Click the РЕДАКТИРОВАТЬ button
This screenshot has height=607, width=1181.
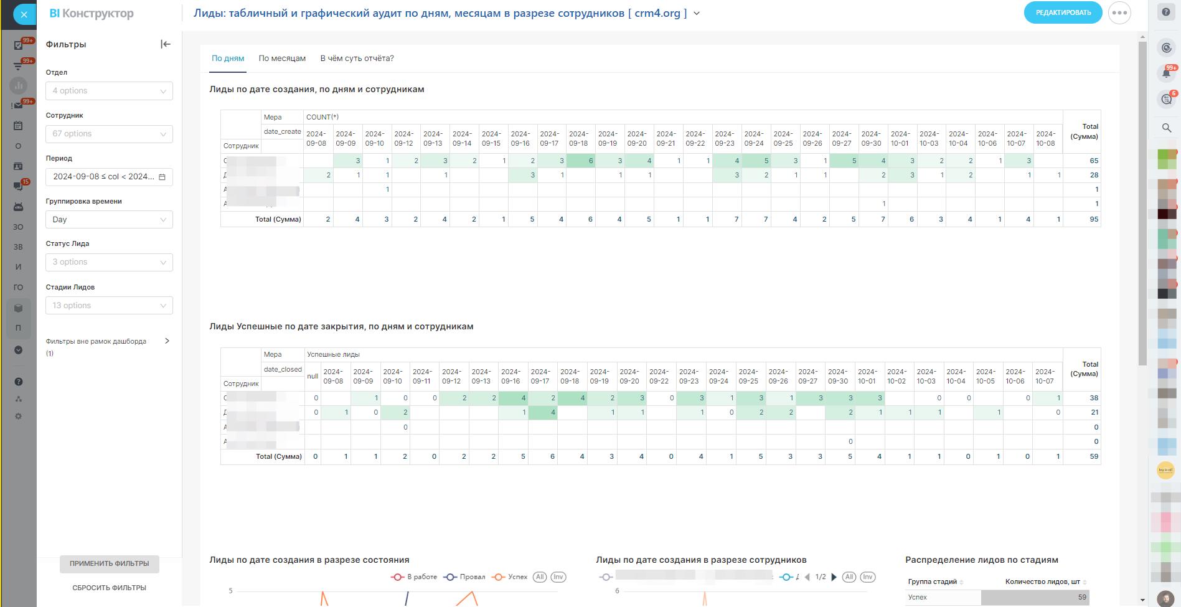pos(1063,12)
